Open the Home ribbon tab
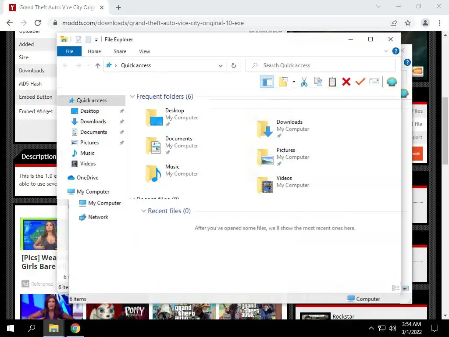The width and height of the screenshot is (449, 337). (x=94, y=51)
